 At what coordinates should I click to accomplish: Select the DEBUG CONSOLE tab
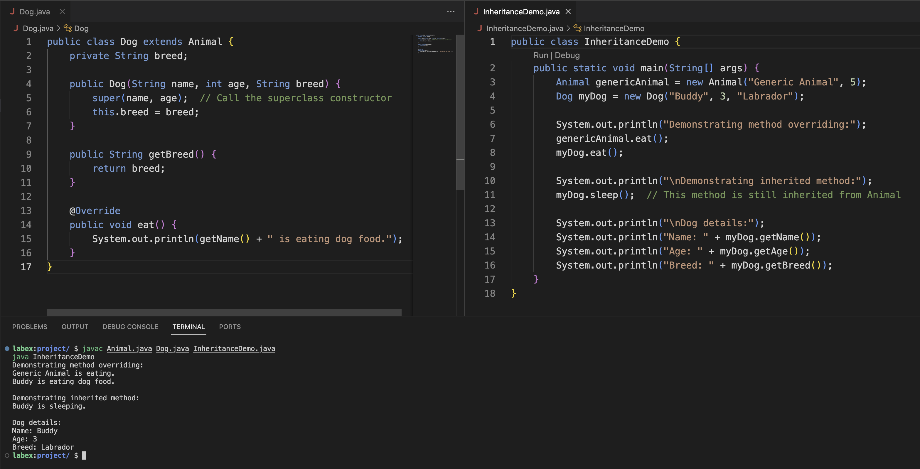tap(130, 326)
